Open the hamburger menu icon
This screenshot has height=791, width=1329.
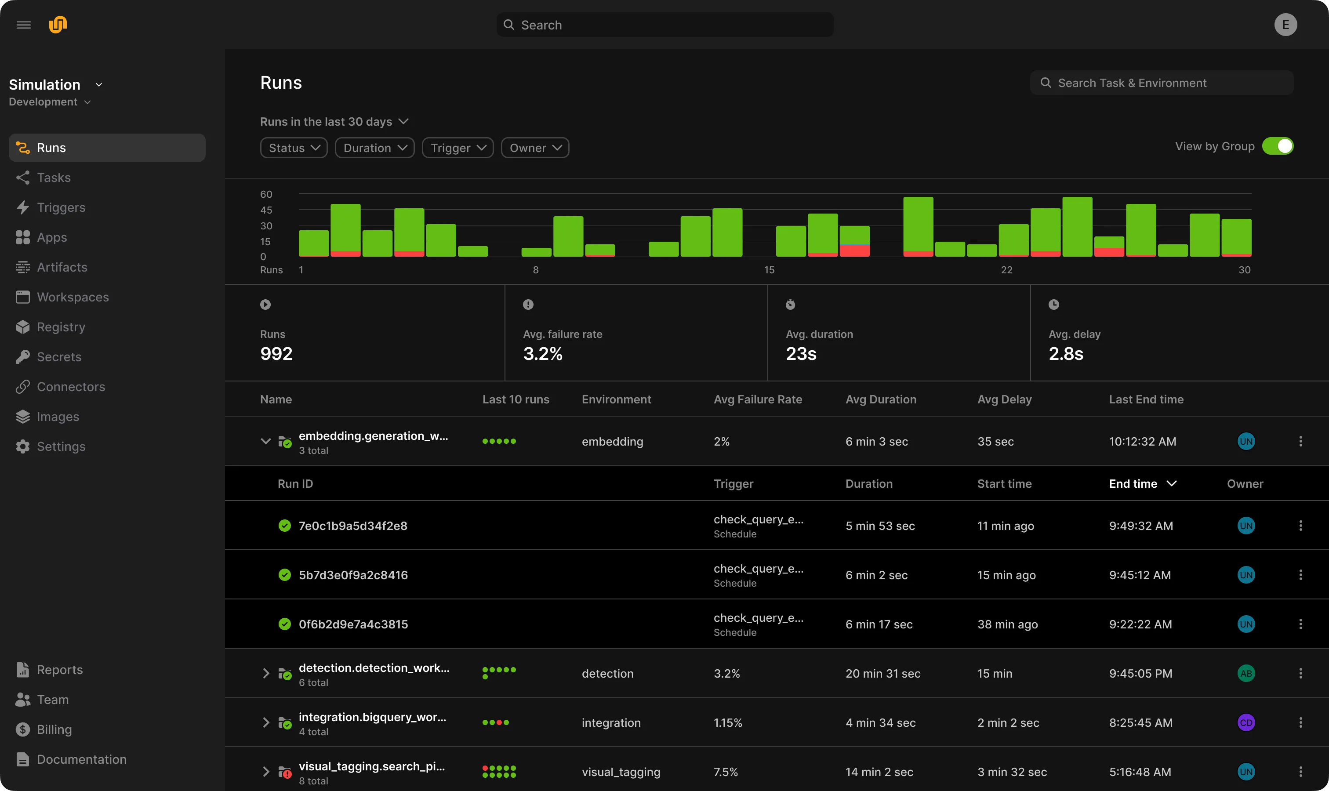pyautogui.click(x=23, y=25)
